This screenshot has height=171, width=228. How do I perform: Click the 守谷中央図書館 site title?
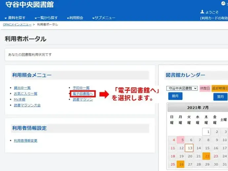click(30, 5)
